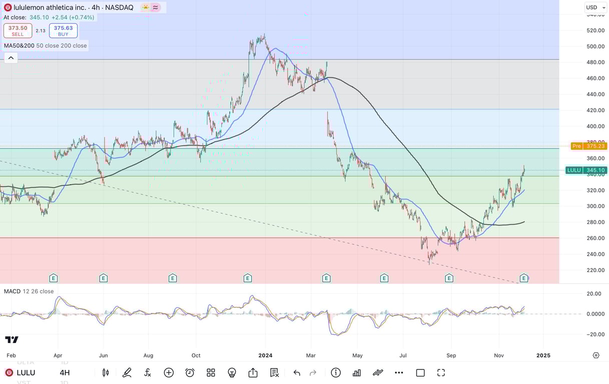Enter fullscreen mode with the corner brackets icon
Viewport: 609px width, 384px height.
tap(441, 372)
